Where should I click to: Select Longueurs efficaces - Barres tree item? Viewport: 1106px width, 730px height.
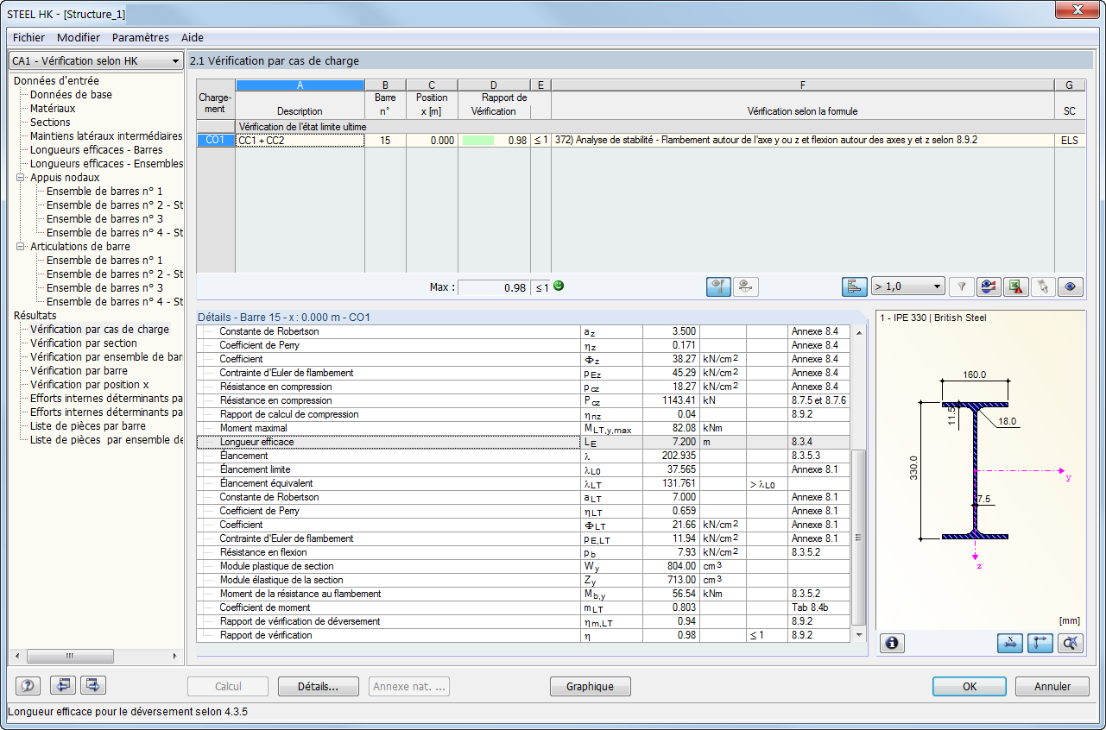click(97, 150)
